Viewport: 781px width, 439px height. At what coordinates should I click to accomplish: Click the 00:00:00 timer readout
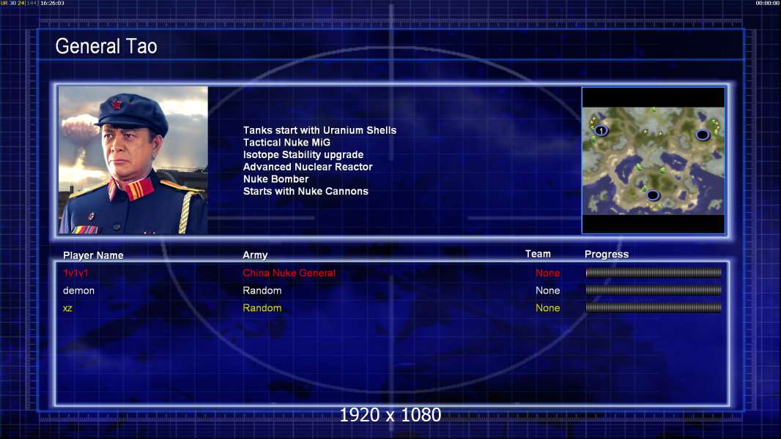coord(768,3)
